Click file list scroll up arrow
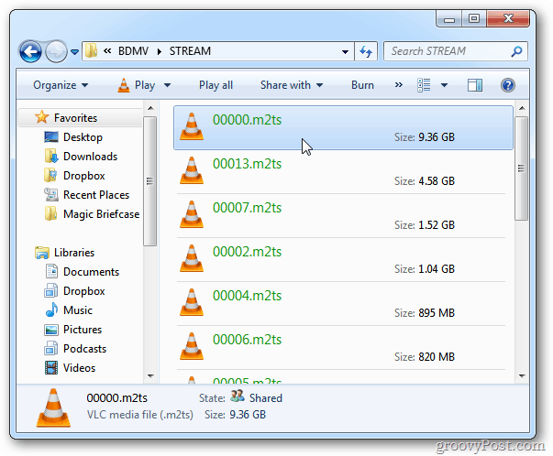The height and width of the screenshot is (456, 553). point(522,108)
